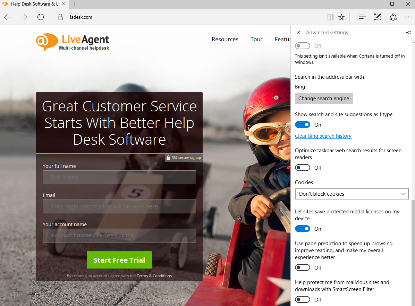415x306 pixels.
Task: Open the Hub three-lines icon
Action: pyautogui.click(x=363, y=17)
